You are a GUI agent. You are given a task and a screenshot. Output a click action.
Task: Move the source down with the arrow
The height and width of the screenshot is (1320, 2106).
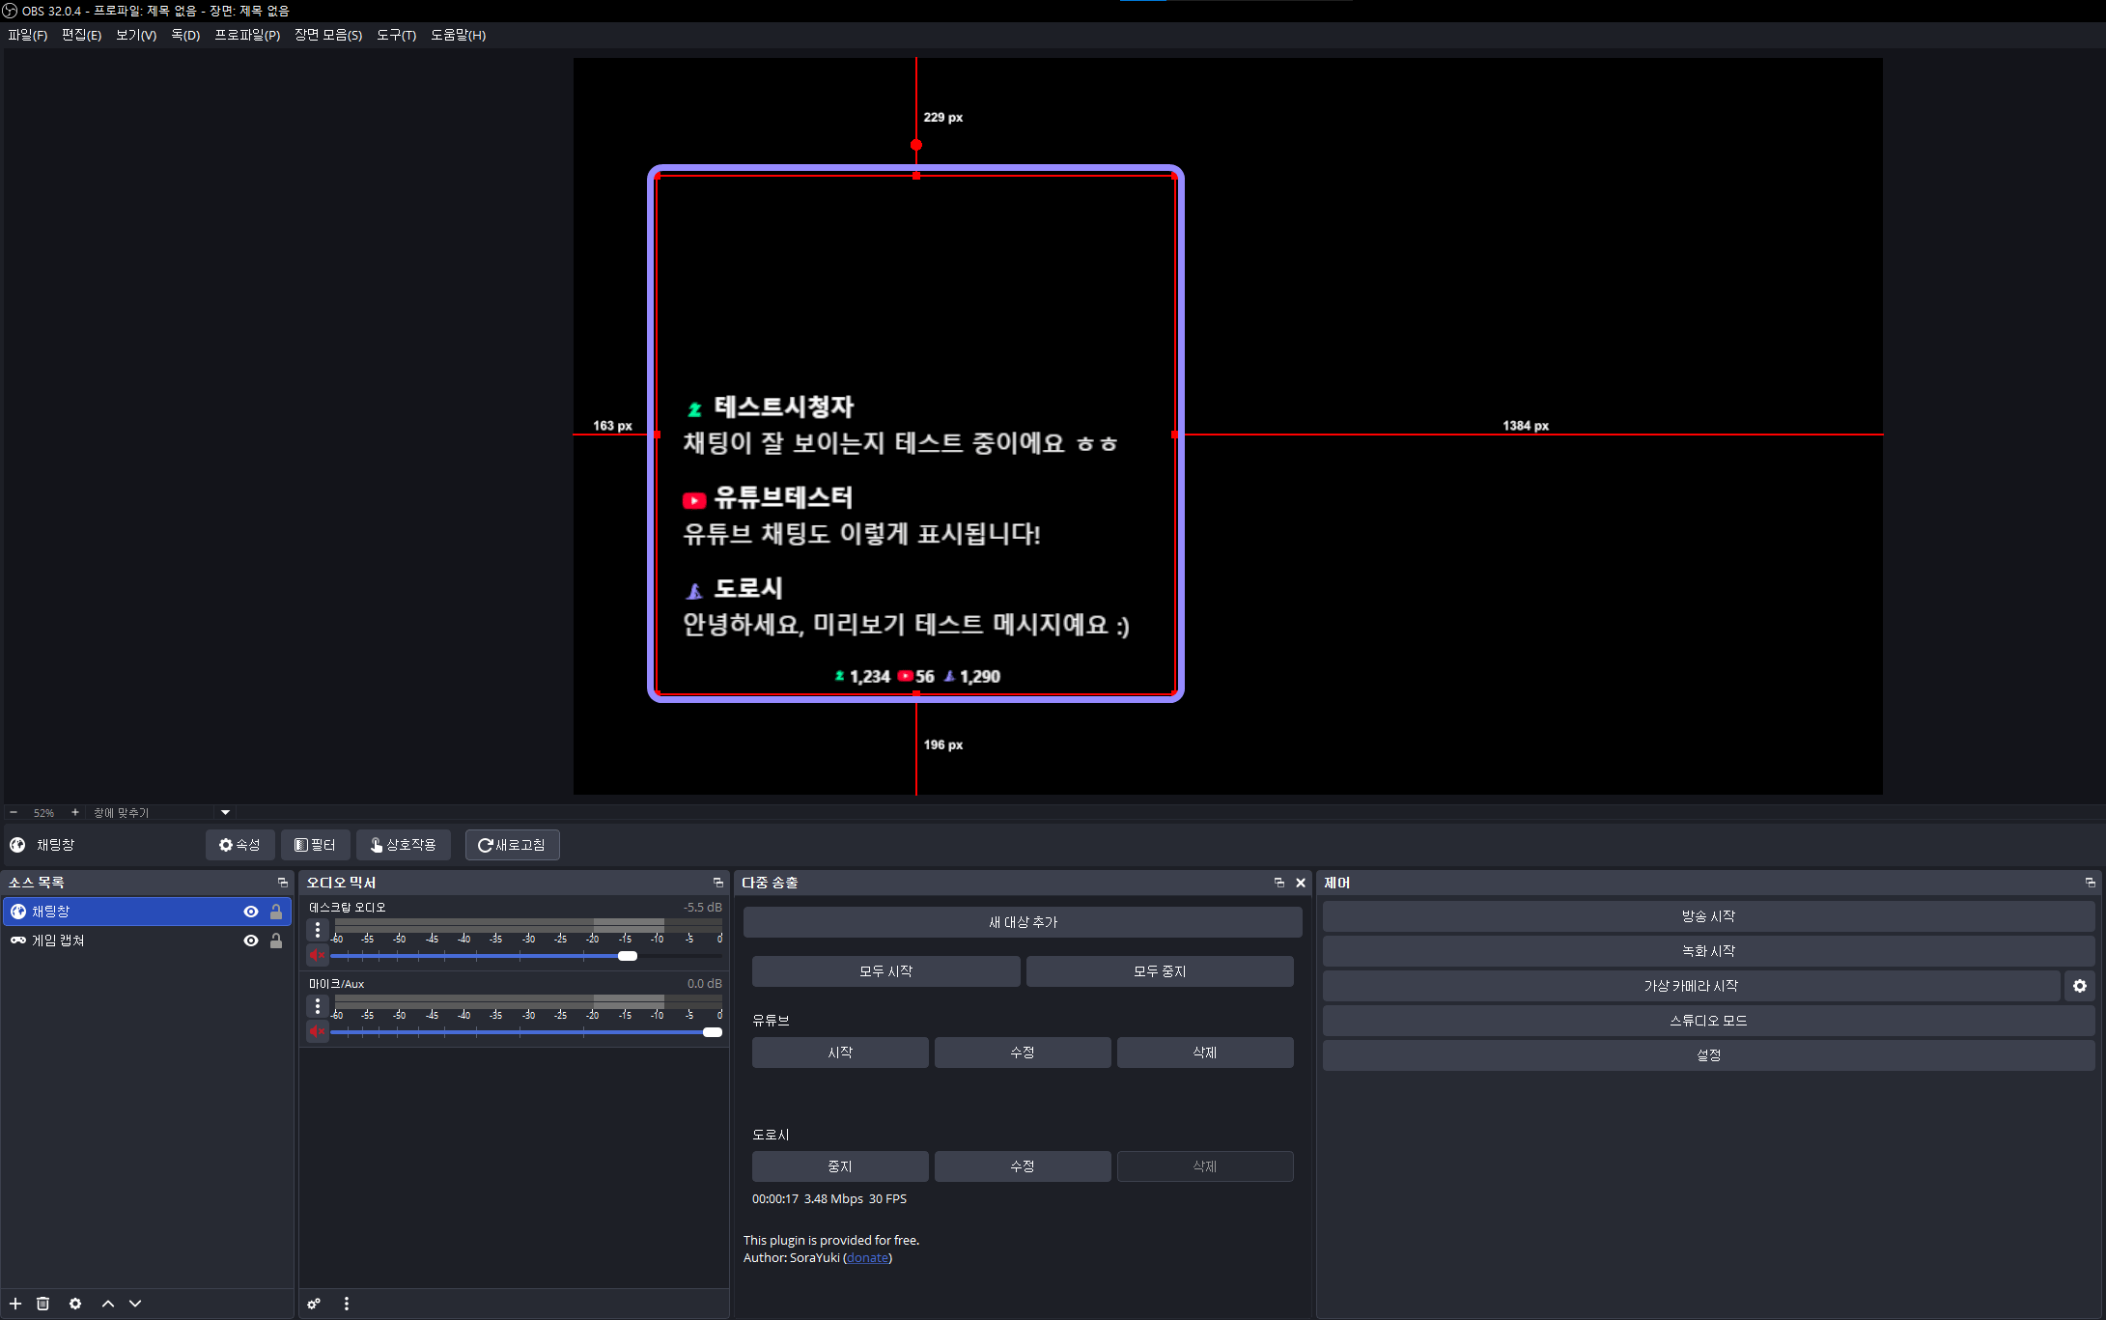pyautogui.click(x=135, y=1304)
